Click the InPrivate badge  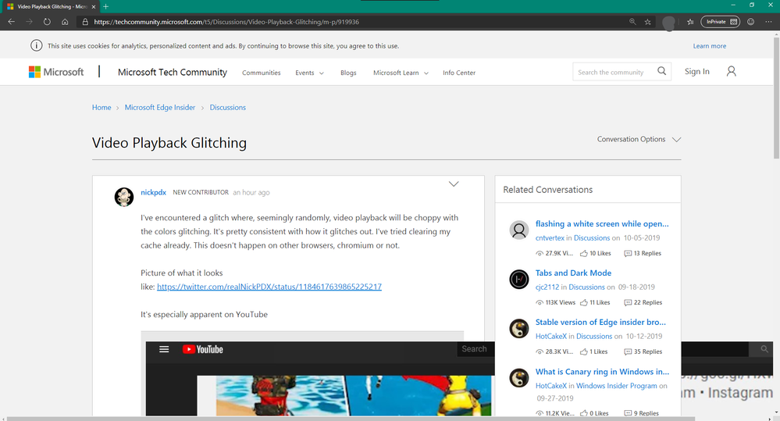[x=721, y=22]
